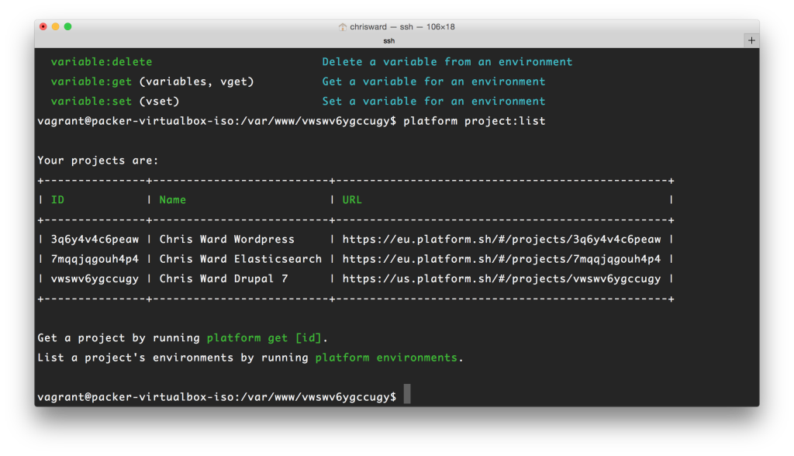This screenshot has height=456, width=794.
Task: Click the green "platform environments" command text
Action: click(386, 358)
